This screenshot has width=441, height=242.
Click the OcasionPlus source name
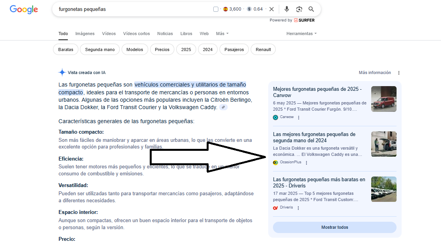(x=290, y=162)
